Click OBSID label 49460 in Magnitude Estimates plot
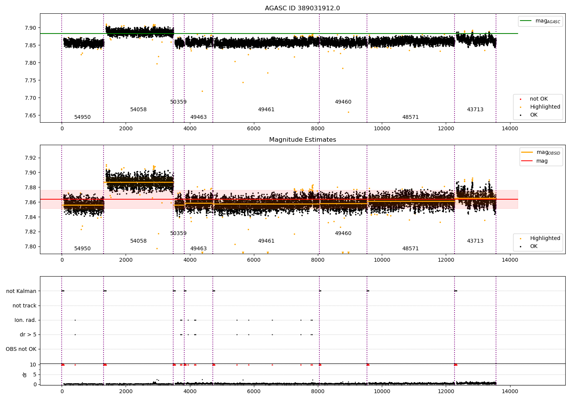The width and height of the screenshot is (571, 400). click(343, 234)
